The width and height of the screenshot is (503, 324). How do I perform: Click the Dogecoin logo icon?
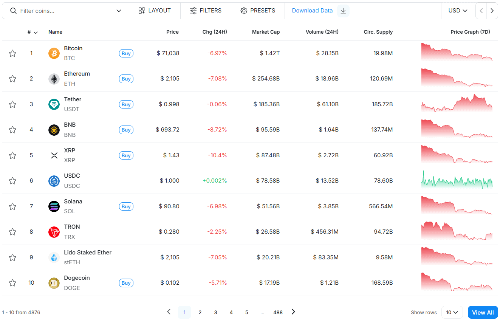pos(54,283)
